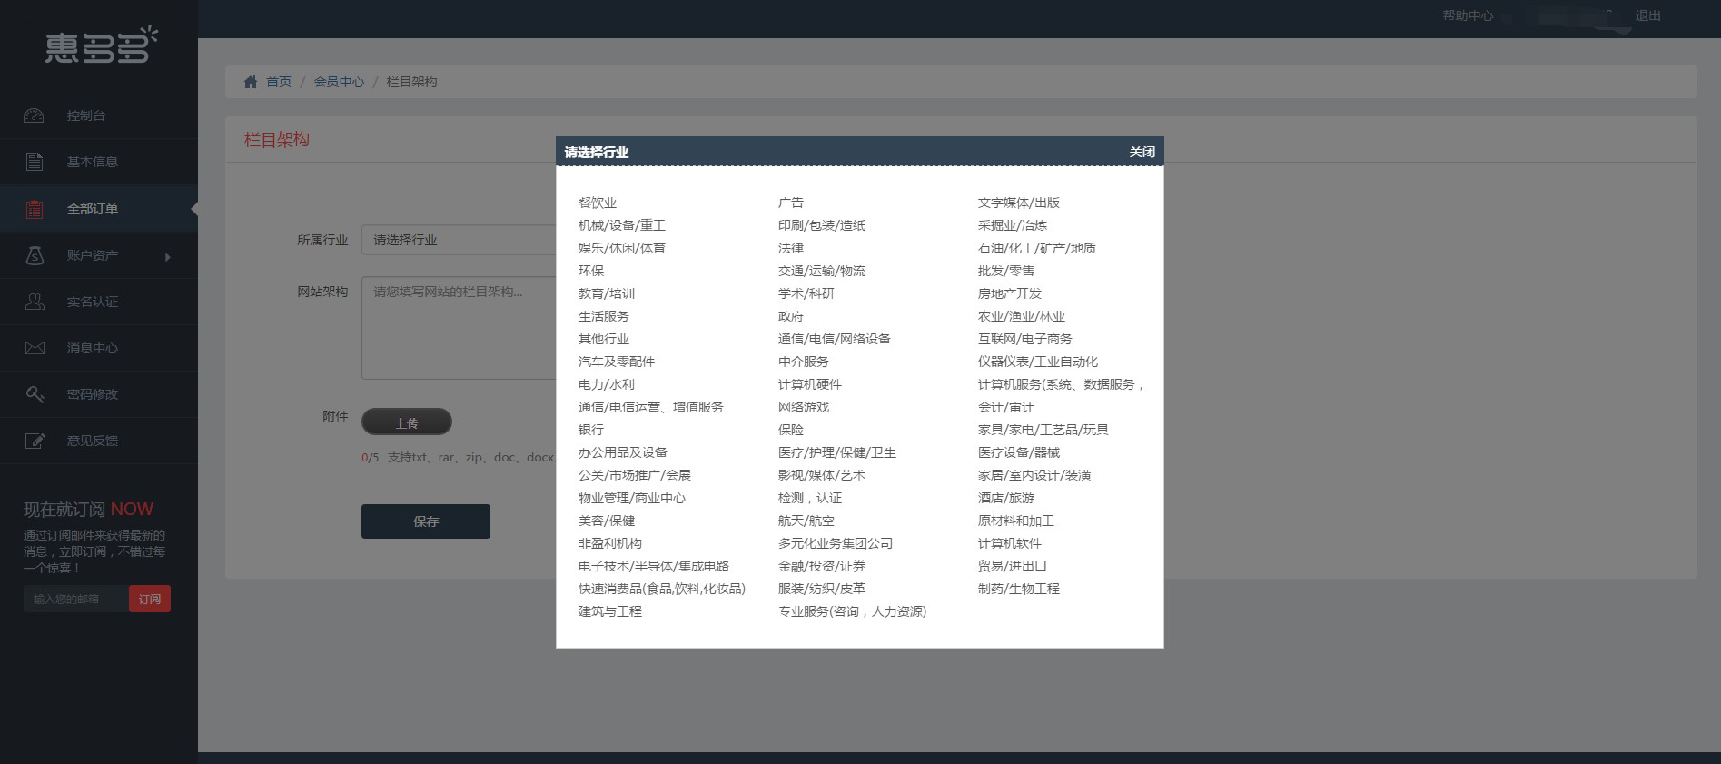1721x764 pixels.
Task: Select 房地产开发 industry
Action: point(1010,293)
